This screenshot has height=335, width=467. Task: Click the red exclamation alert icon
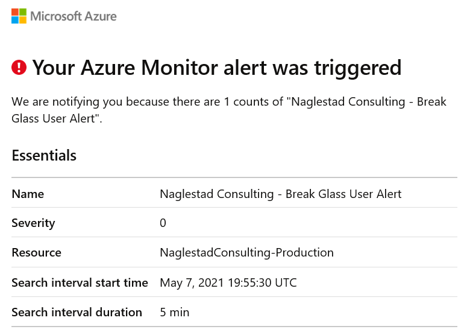point(19,68)
